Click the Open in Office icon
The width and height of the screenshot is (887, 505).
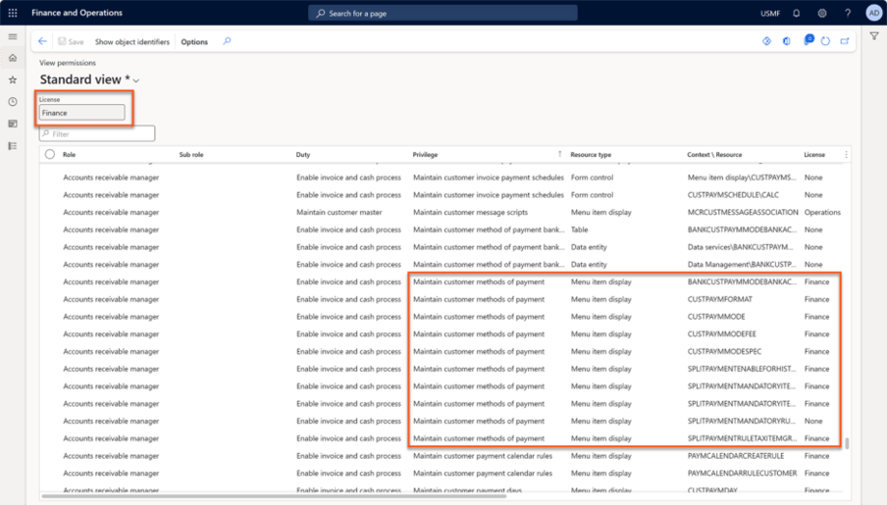click(786, 41)
